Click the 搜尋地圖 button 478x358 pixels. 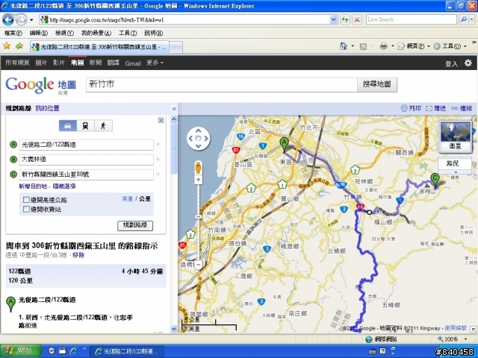pyautogui.click(x=377, y=84)
